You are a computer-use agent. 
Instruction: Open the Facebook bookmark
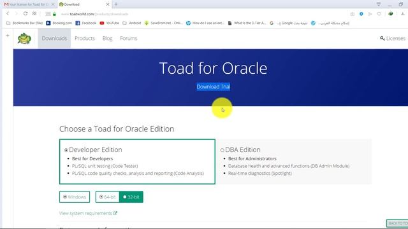pos(86,23)
